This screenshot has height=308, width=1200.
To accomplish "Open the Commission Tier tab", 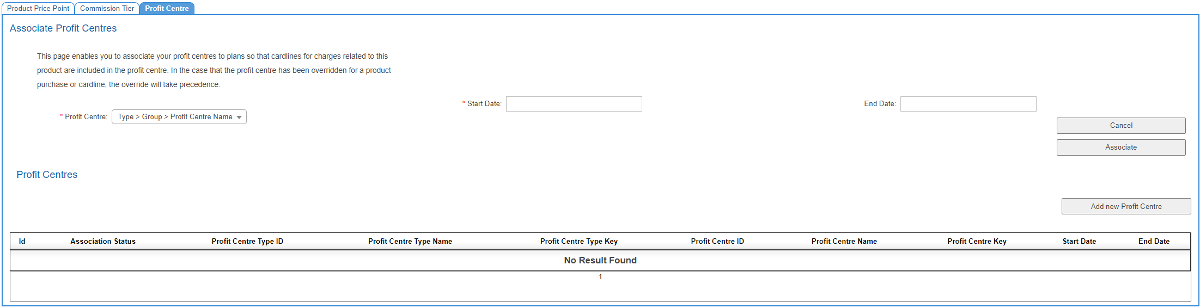I will point(107,8).
